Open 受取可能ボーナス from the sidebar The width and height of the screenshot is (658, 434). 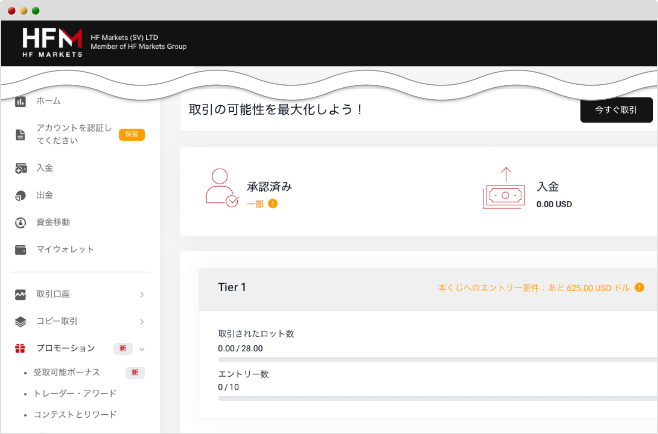click(x=67, y=372)
